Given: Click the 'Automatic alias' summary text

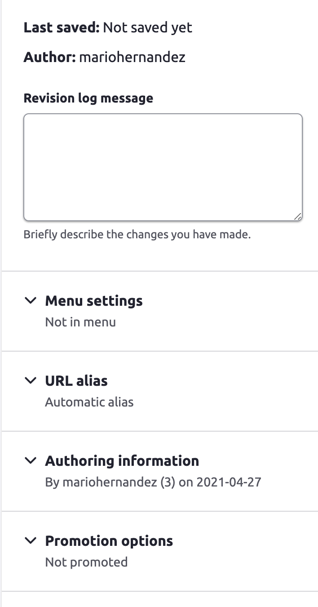Looking at the screenshot, I should [x=89, y=402].
